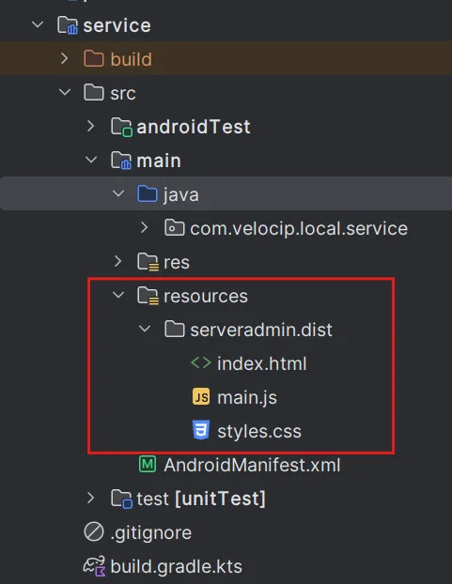Collapse the main source set
The width and height of the screenshot is (452, 584).
(91, 160)
